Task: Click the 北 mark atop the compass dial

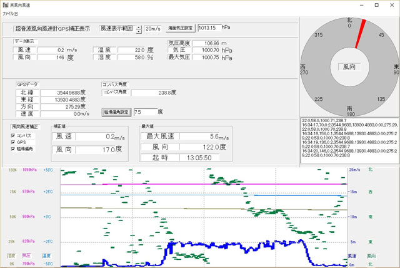Action: click(x=350, y=21)
